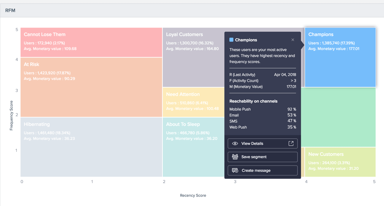Click the blue square icon beside Champions title
The width and height of the screenshot is (384, 206).
(x=231, y=40)
